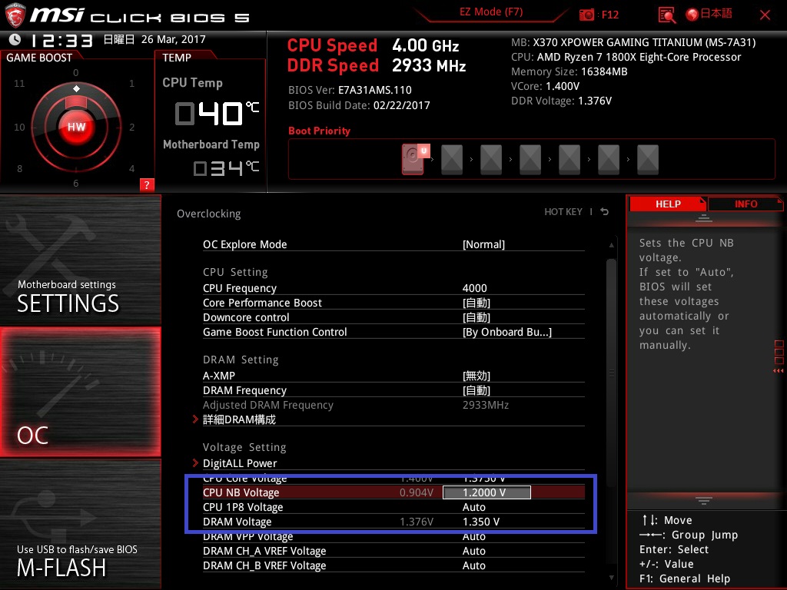Image resolution: width=787 pixels, height=590 pixels.
Task: Click the BIOS Ver E7A31AMS.110 text
Action: pyautogui.click(x=350, y=90)
